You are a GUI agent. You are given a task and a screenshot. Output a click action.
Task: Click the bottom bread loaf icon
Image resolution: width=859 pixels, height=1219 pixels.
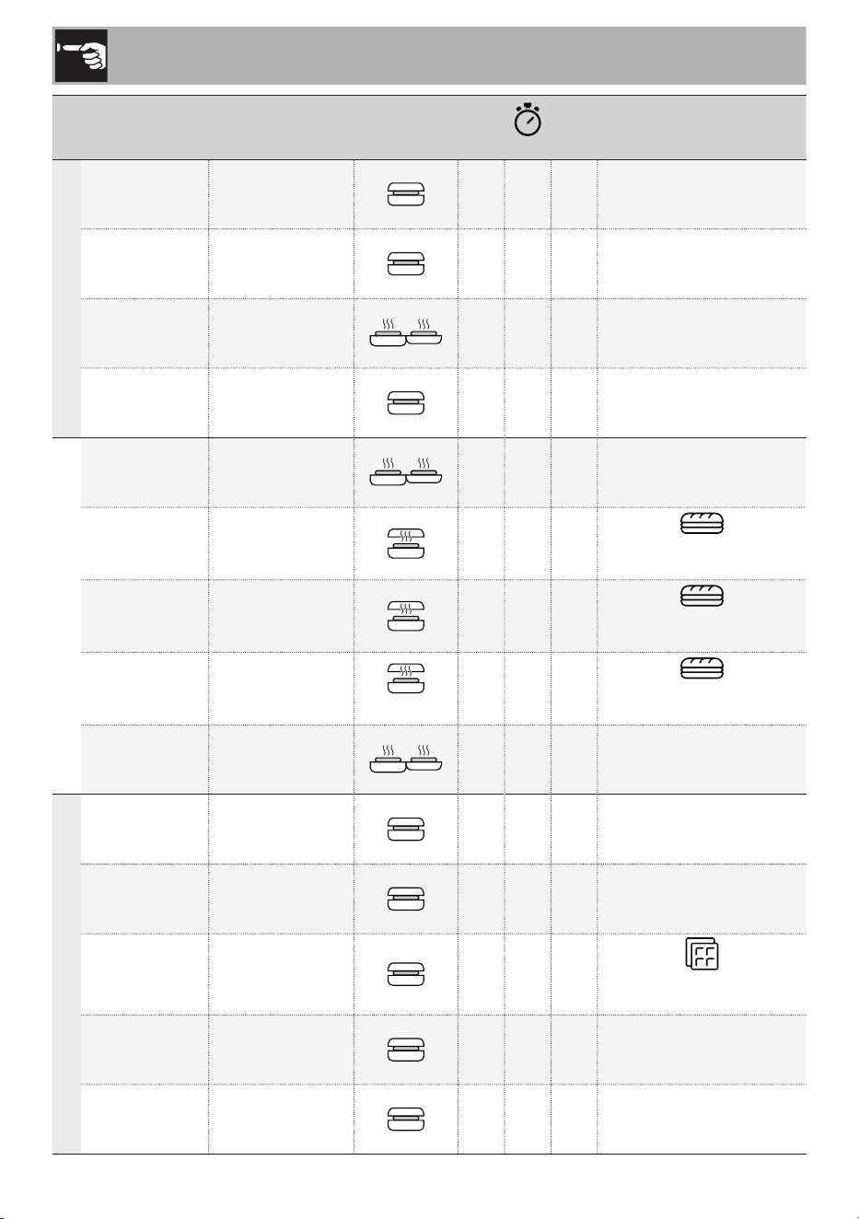coord(702,668)
